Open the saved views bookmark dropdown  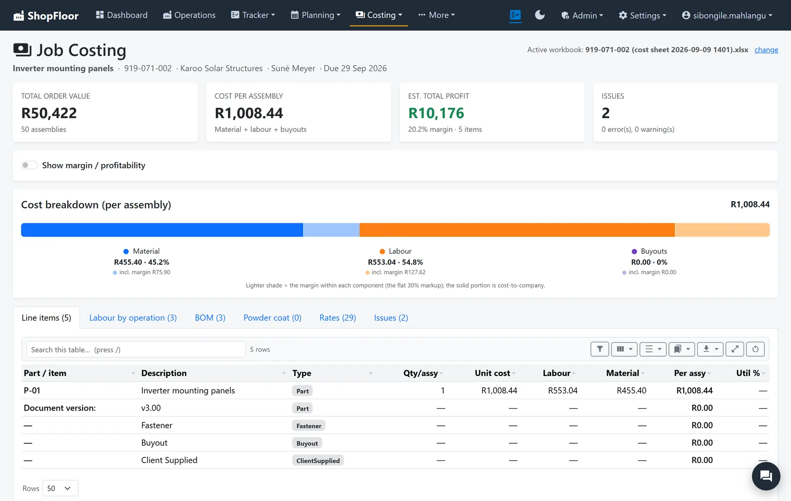coord(682,349)
